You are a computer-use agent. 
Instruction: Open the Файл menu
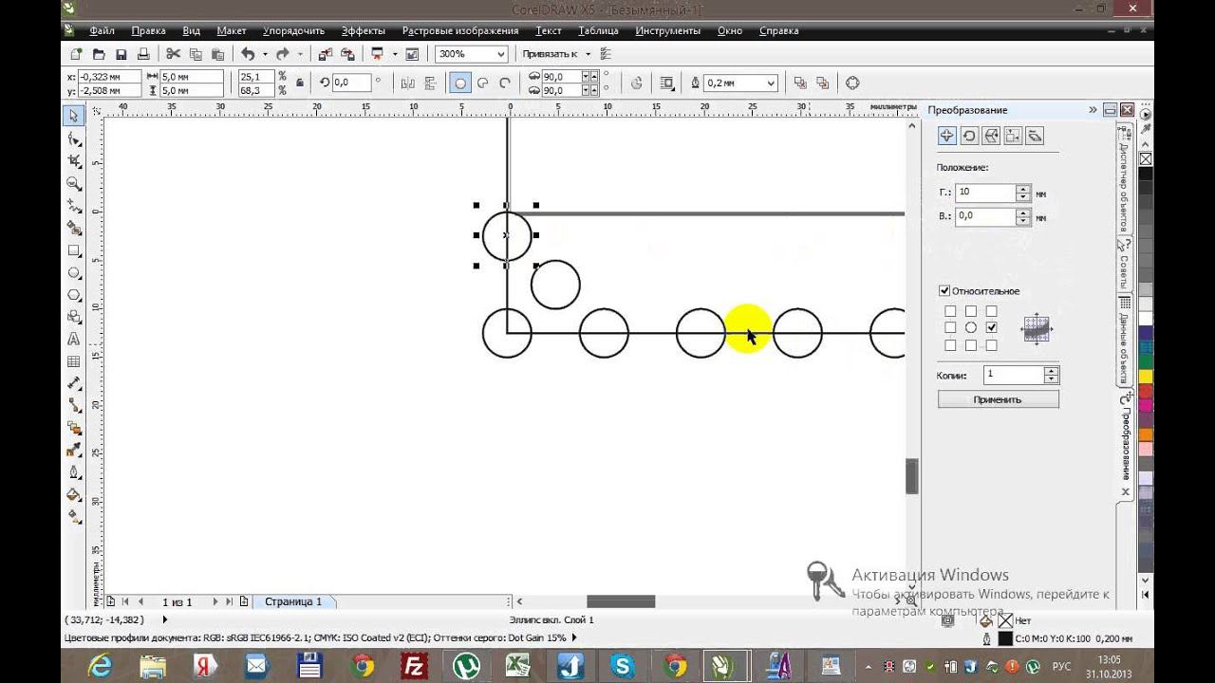tap(102, 30)
